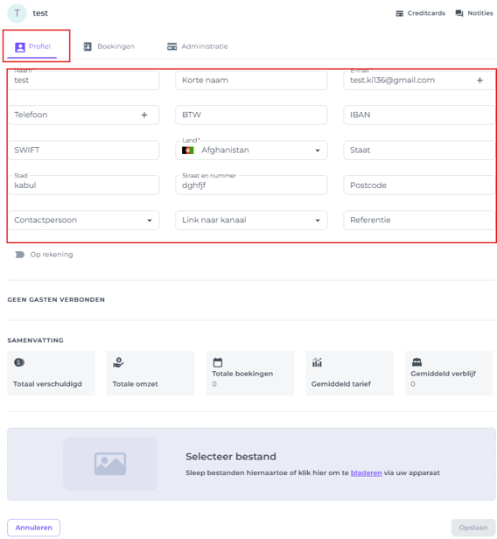Viewport: 497px width, 539px height.
Task: Click the Totaal verschuldigd dollar icon
Action: [x=19, y=362]
